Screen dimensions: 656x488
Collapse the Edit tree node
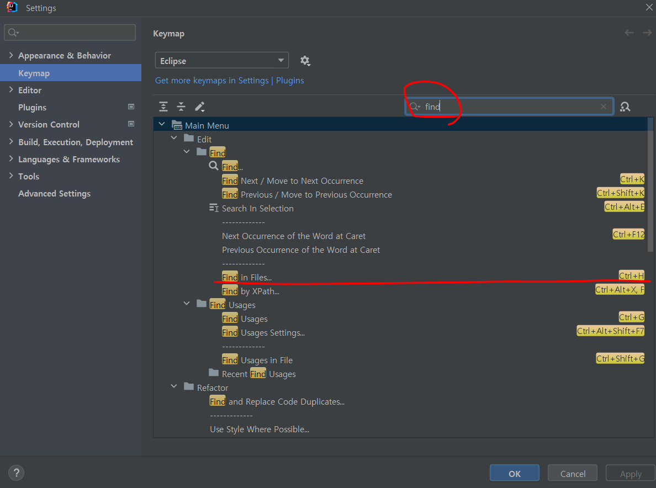(174, 138)
